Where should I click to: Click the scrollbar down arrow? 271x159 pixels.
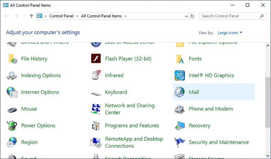268,156
